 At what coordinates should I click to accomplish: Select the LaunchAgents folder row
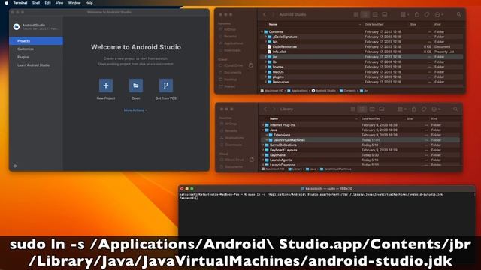[360, 160]
